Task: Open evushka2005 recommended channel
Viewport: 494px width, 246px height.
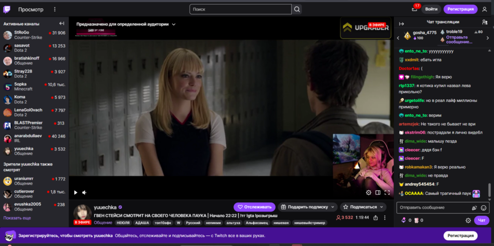Action: coord(34,206)
